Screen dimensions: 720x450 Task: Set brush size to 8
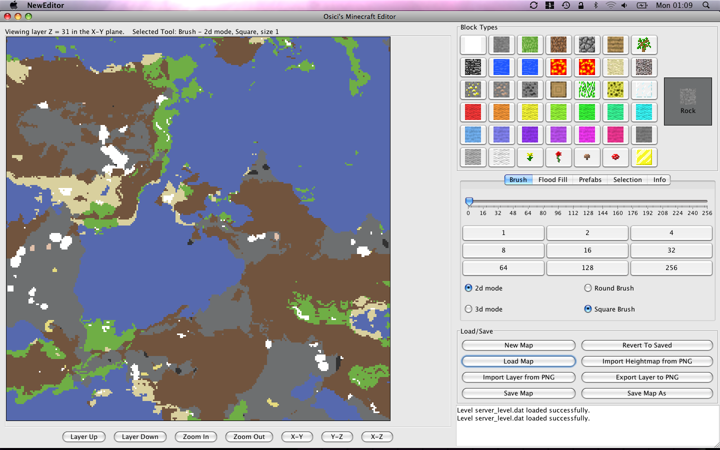pos(503,250)
